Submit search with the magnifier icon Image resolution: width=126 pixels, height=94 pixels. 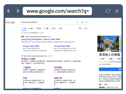[x=86, y=22]
